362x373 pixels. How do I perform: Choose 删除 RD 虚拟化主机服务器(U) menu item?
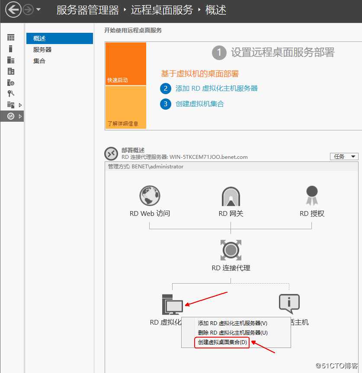click(x=233, y=332)
